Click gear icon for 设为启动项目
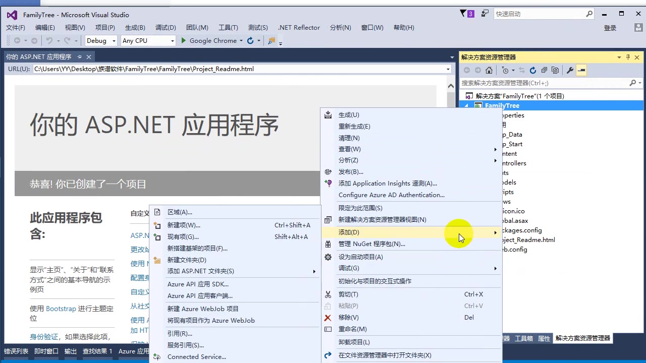Screen dimensions: 646x363 328,257
